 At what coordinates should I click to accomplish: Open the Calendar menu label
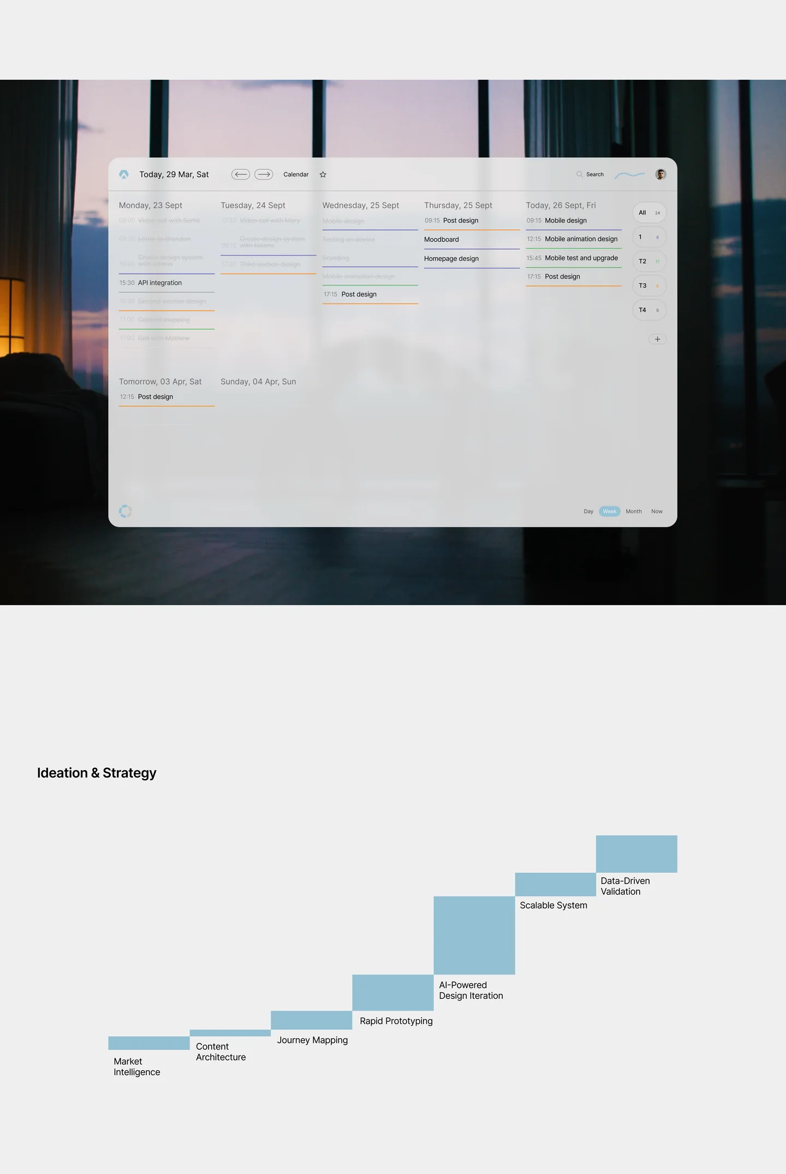coord(296,175)
